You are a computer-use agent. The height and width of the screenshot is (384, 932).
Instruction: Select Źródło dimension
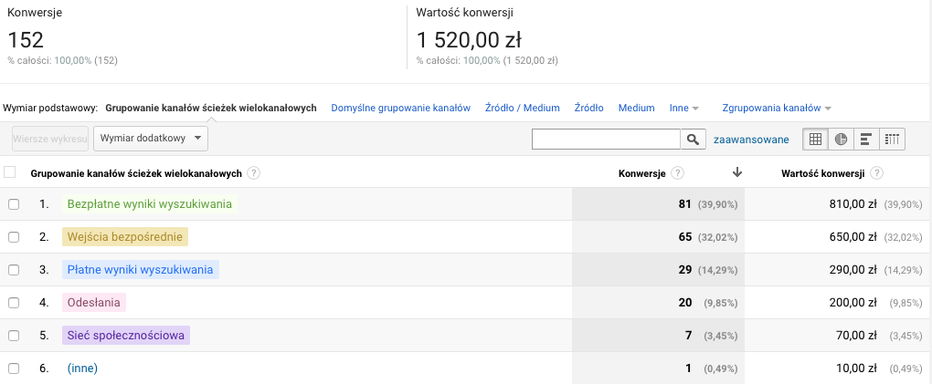click(x=589, y=108)
